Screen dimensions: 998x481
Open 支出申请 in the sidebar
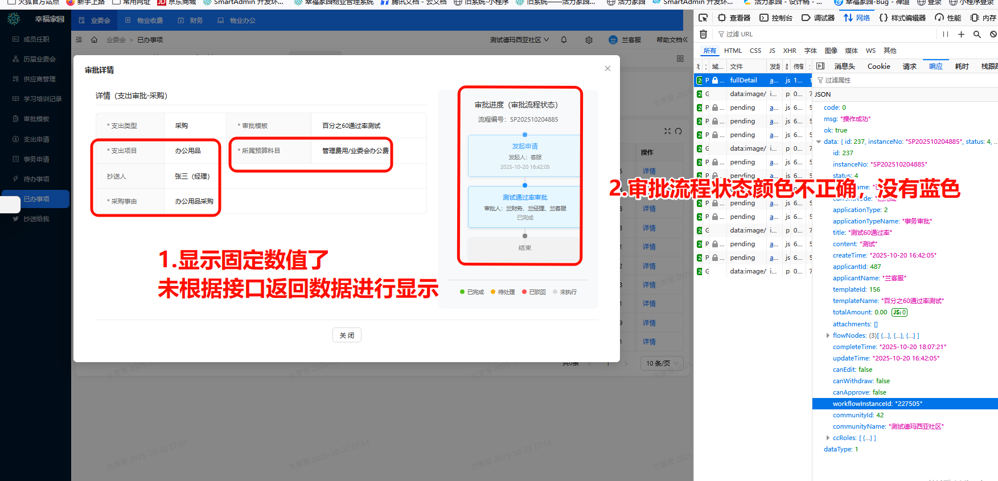pyautogui.click(x=36, y=139)
